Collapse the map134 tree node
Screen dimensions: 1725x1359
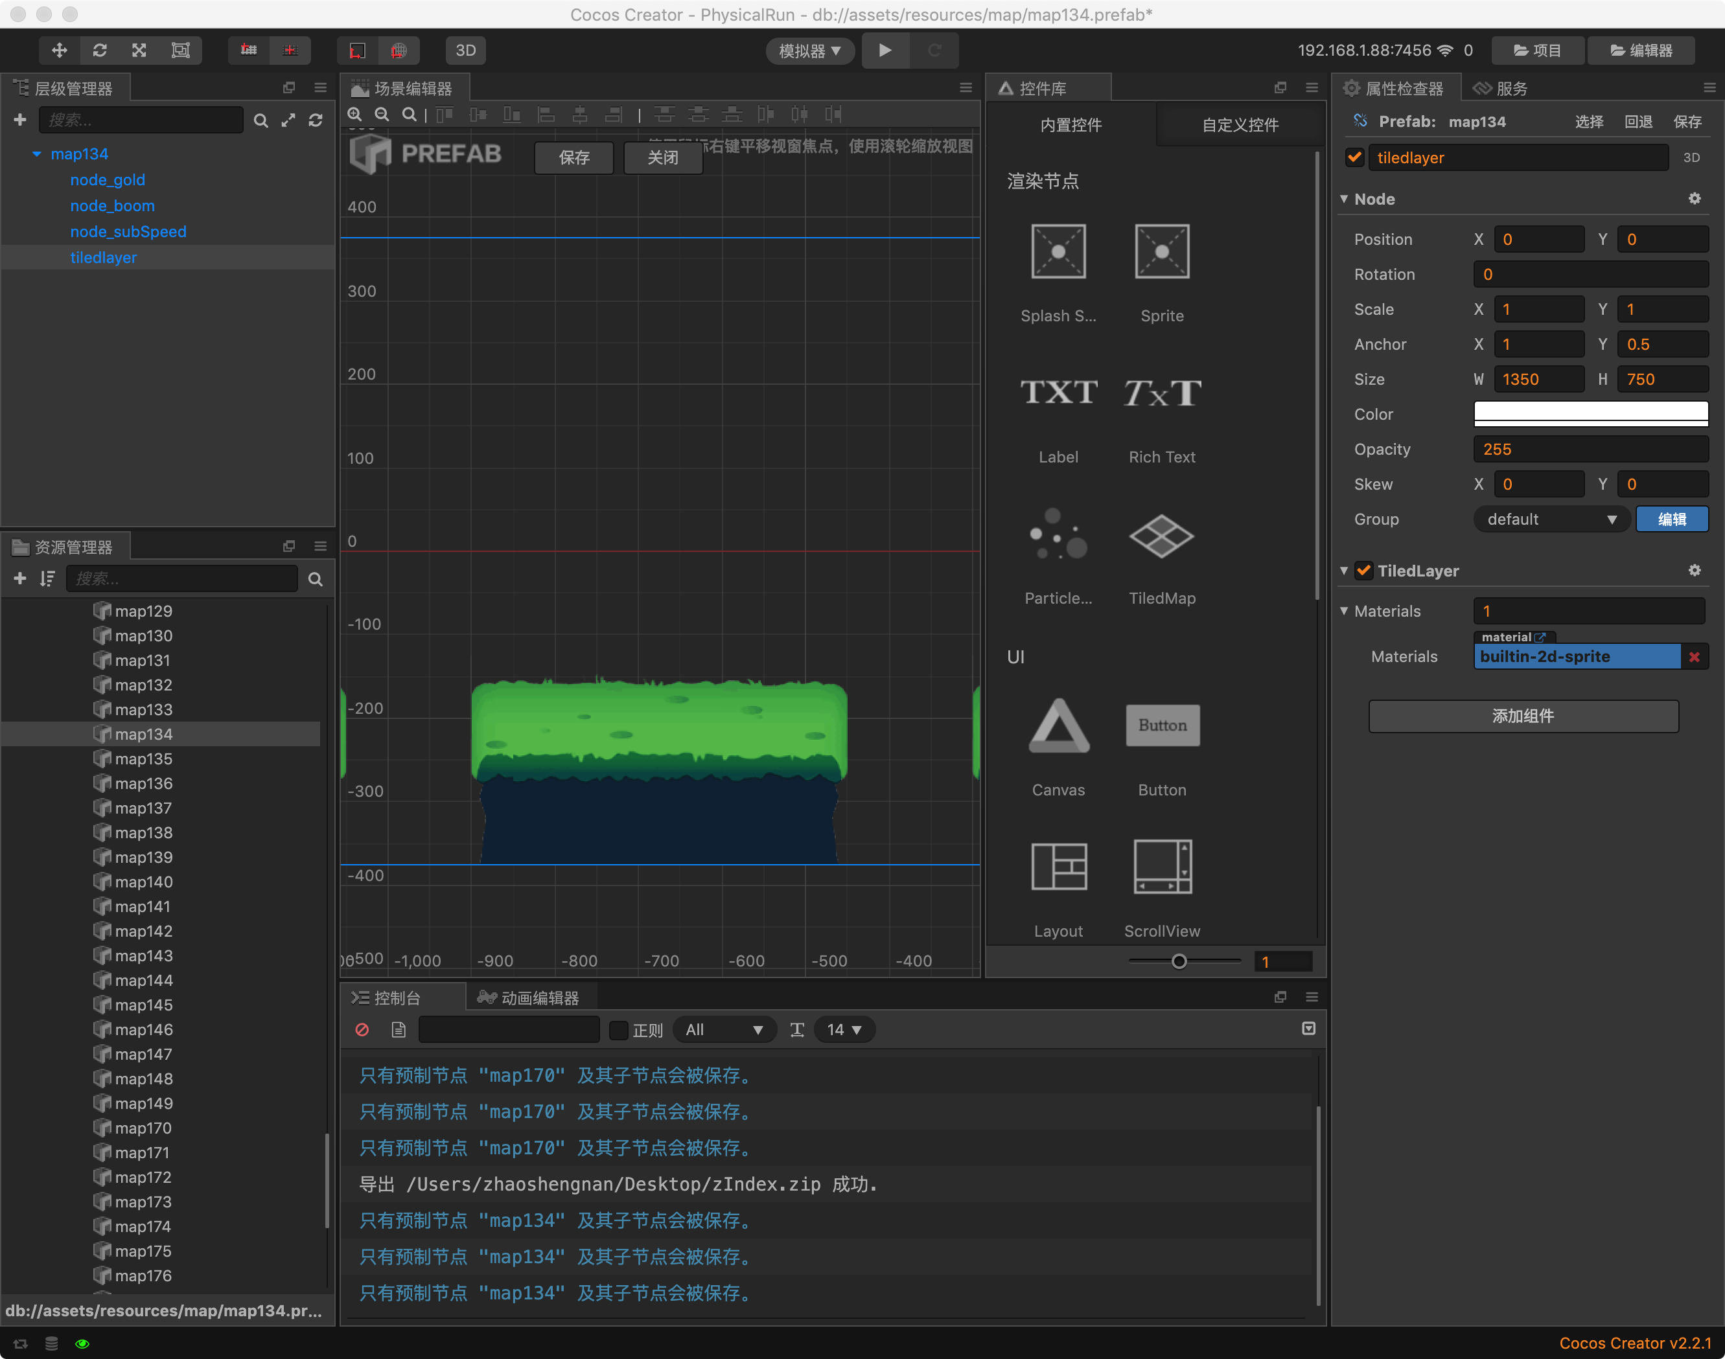[37, 154]
